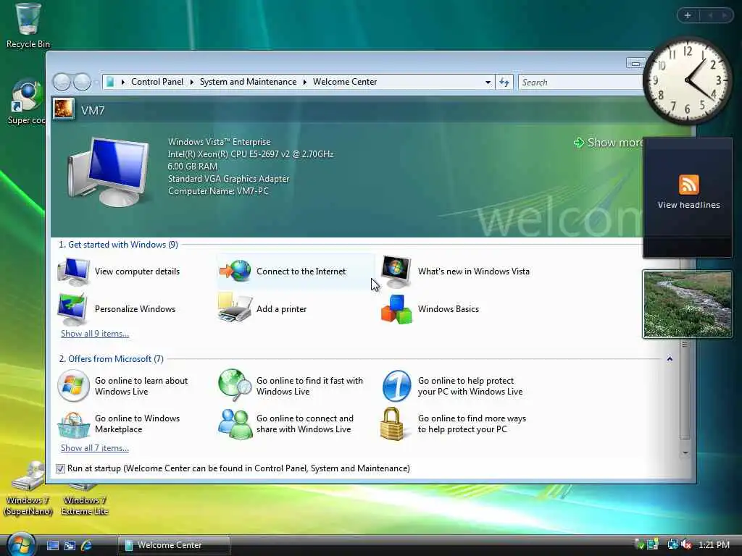Expand arrow before Welcome Center breadcrumb

[305, 83]
